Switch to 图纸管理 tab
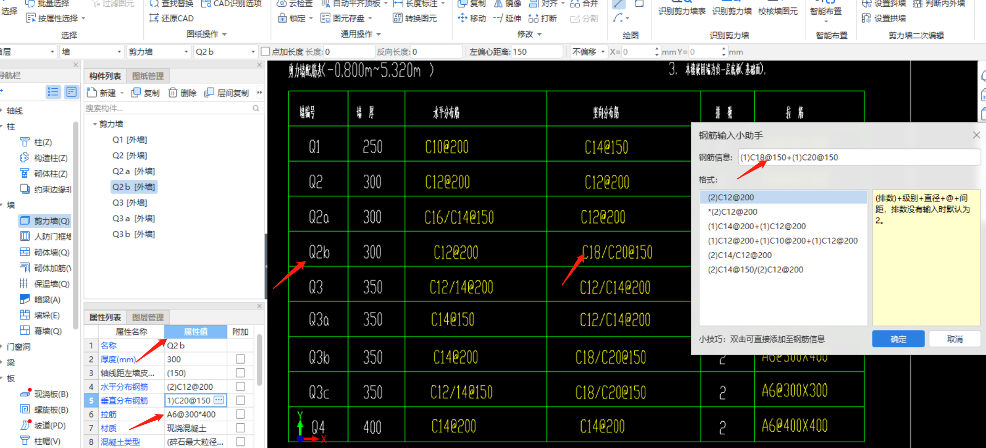This screenshot has width=986, height=448. (x=148, y=76)
